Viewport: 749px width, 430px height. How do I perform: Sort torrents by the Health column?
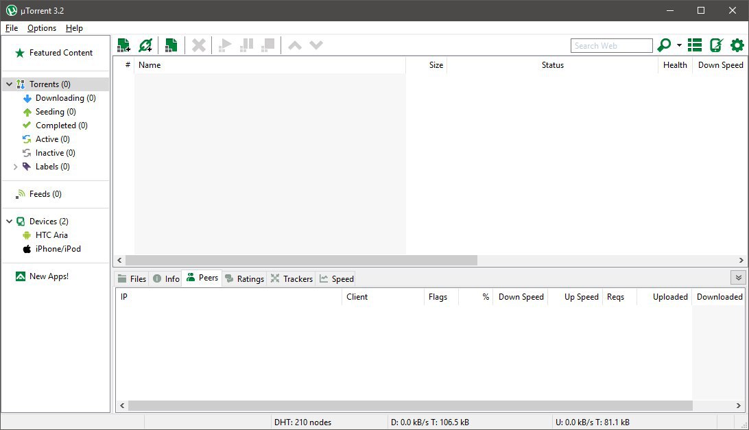click(x=675, y=65)
